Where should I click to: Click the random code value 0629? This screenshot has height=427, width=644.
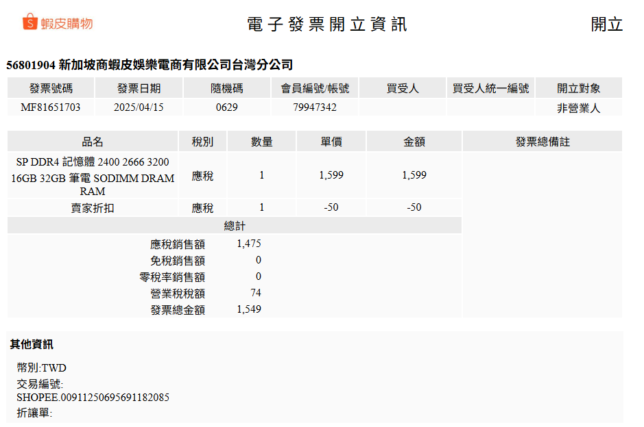click(x=226, y=107)
